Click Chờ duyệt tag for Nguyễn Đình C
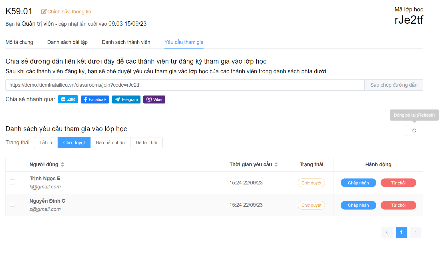The width and height of the screenshot is (446, 258). coord(311,205)
